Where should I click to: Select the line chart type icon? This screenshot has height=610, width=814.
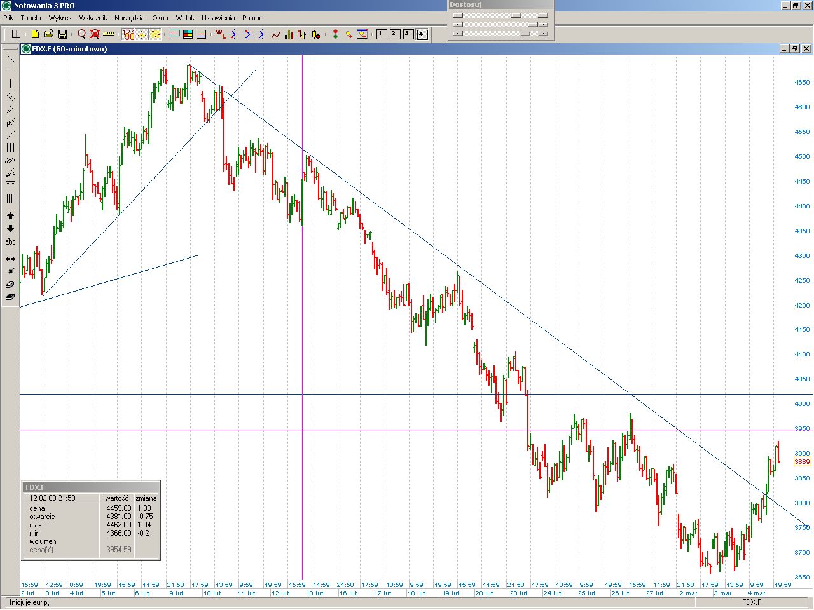pyautogui.click(x=275, y=34)
